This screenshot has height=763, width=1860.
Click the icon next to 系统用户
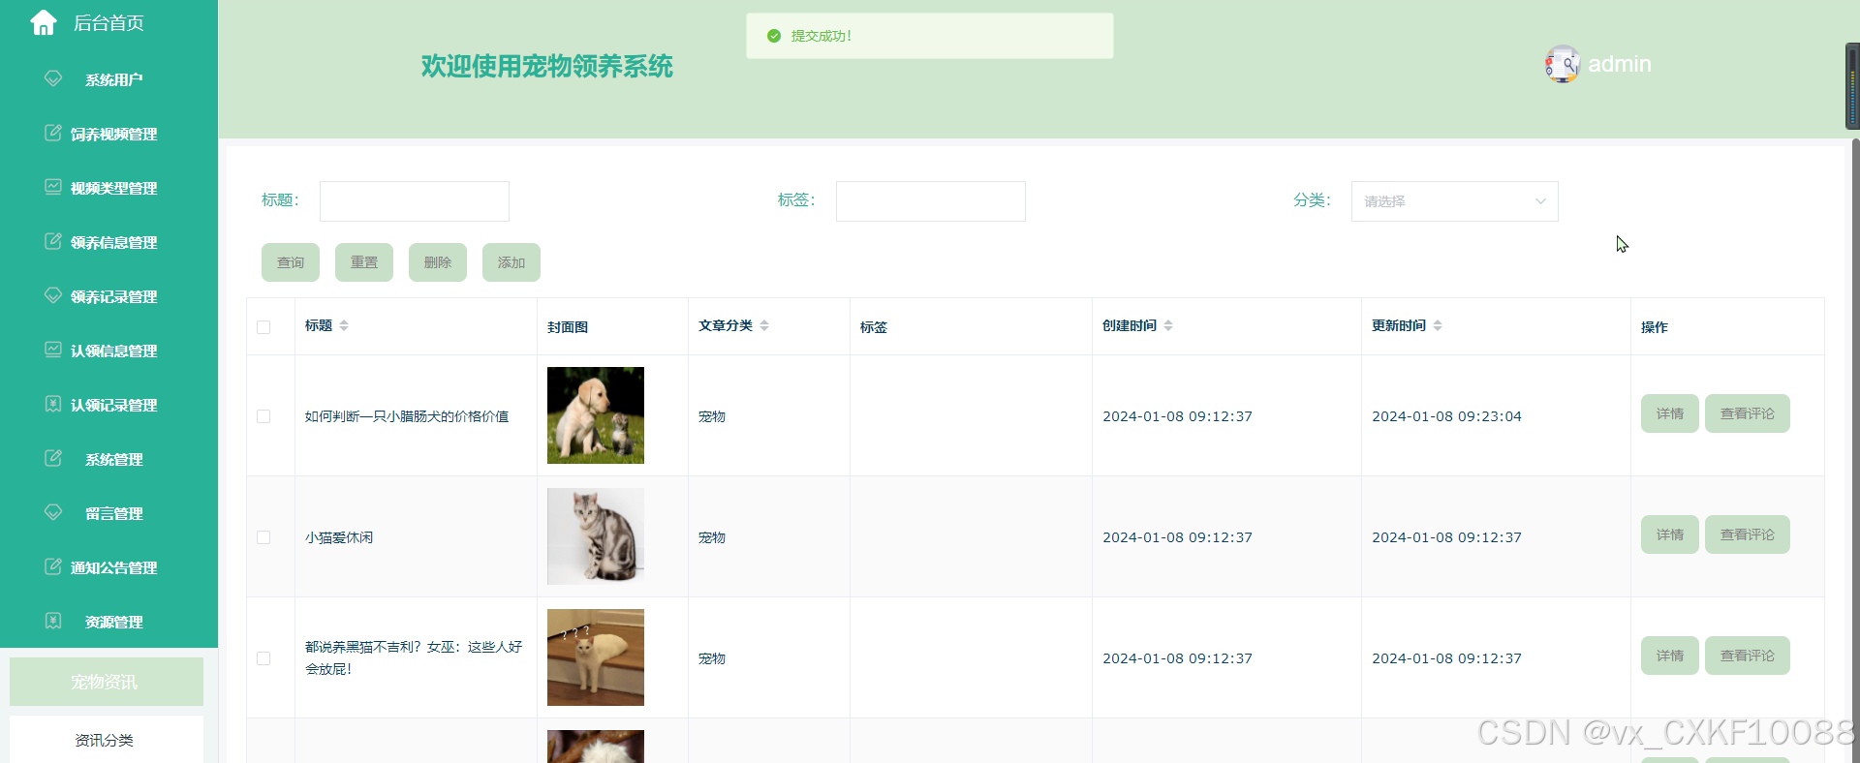(x=53, y=78)
